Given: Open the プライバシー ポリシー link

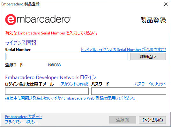Looking at the screenshot, I should 22,122.
